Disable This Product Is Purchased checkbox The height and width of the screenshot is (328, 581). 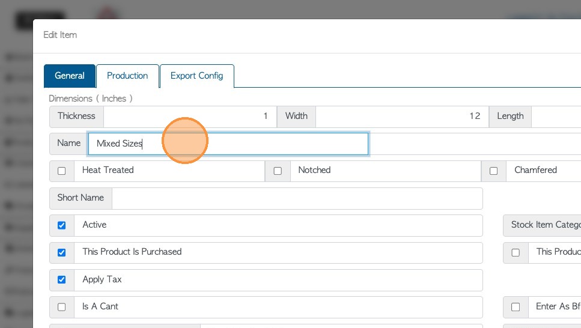tap(61, 252)
